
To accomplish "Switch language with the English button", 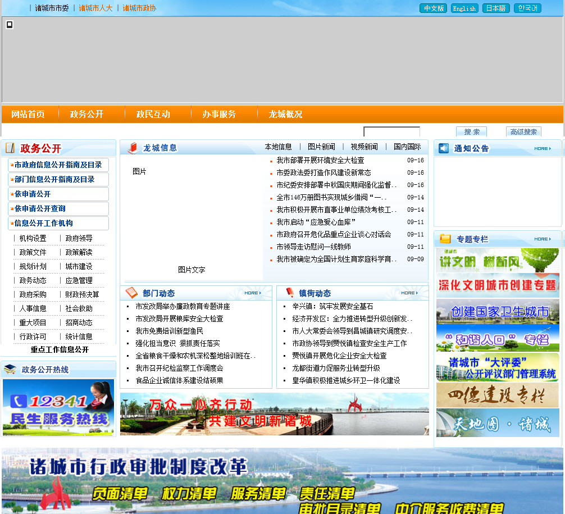I will tap(464, 8).
